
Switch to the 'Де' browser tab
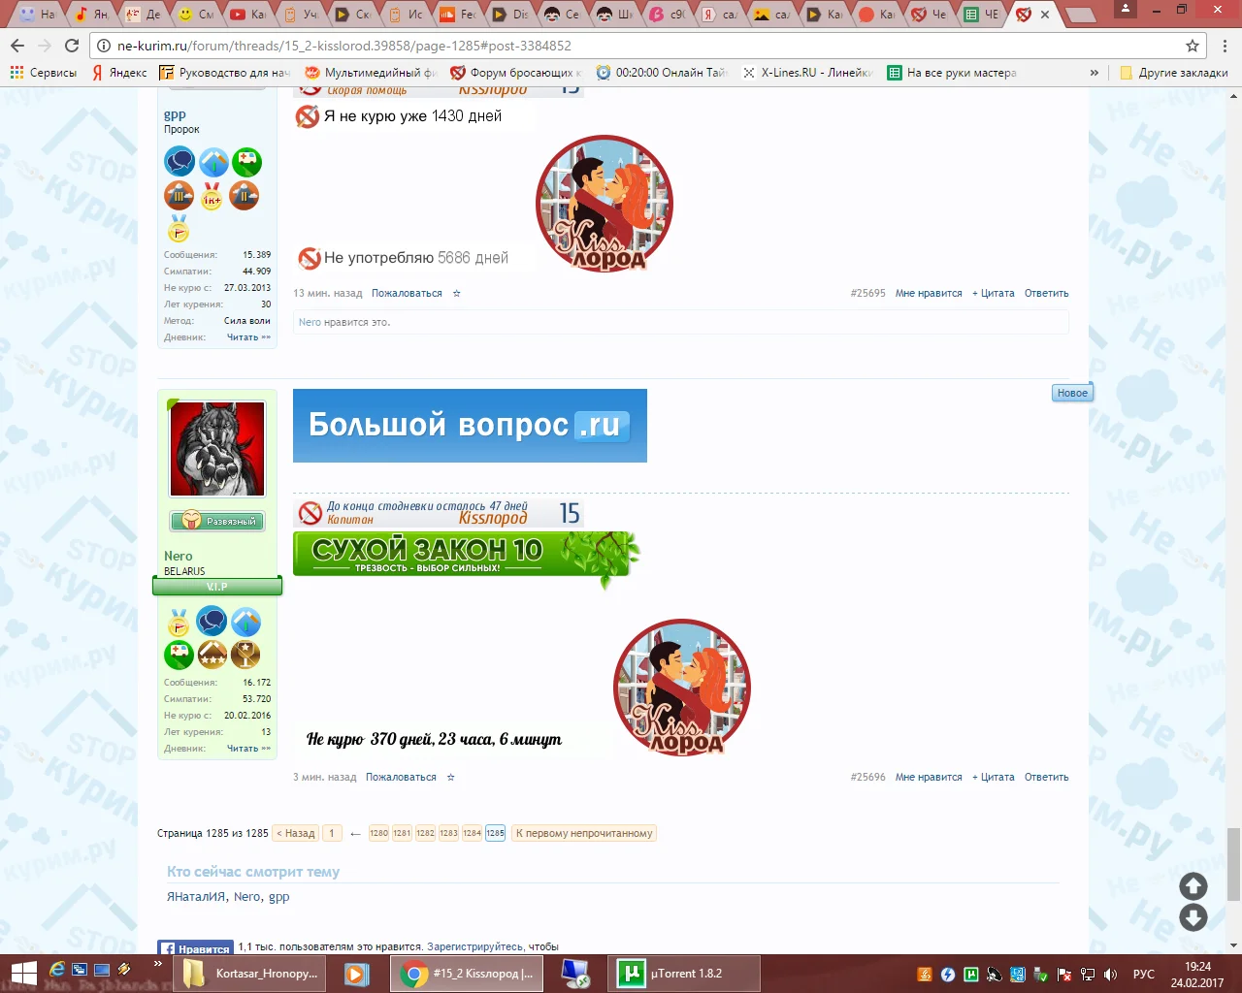click(145, 15)
